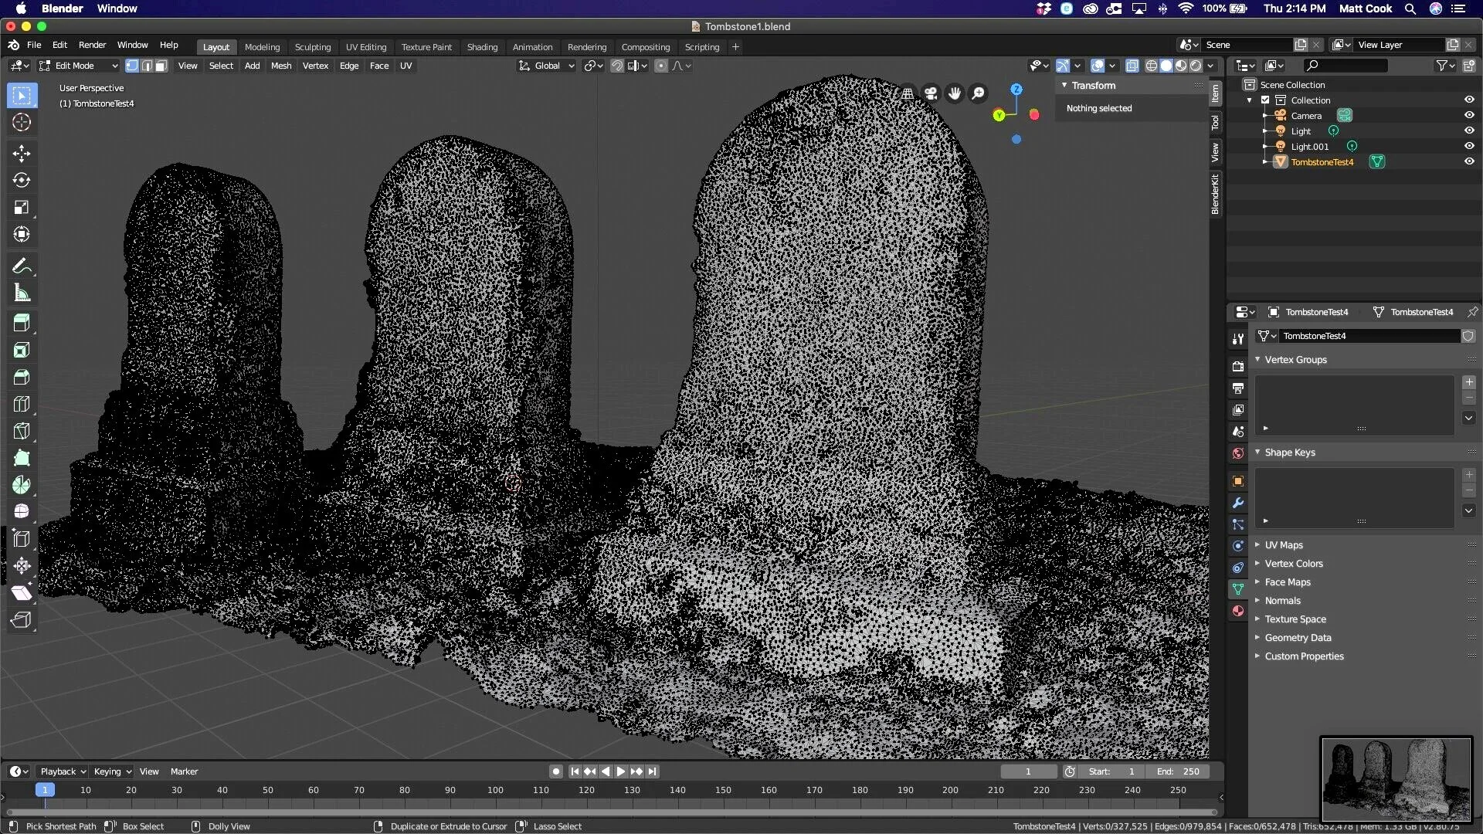Jump to the timeline end frame button
Screen dimensions: 1483x834
[653, 771]
